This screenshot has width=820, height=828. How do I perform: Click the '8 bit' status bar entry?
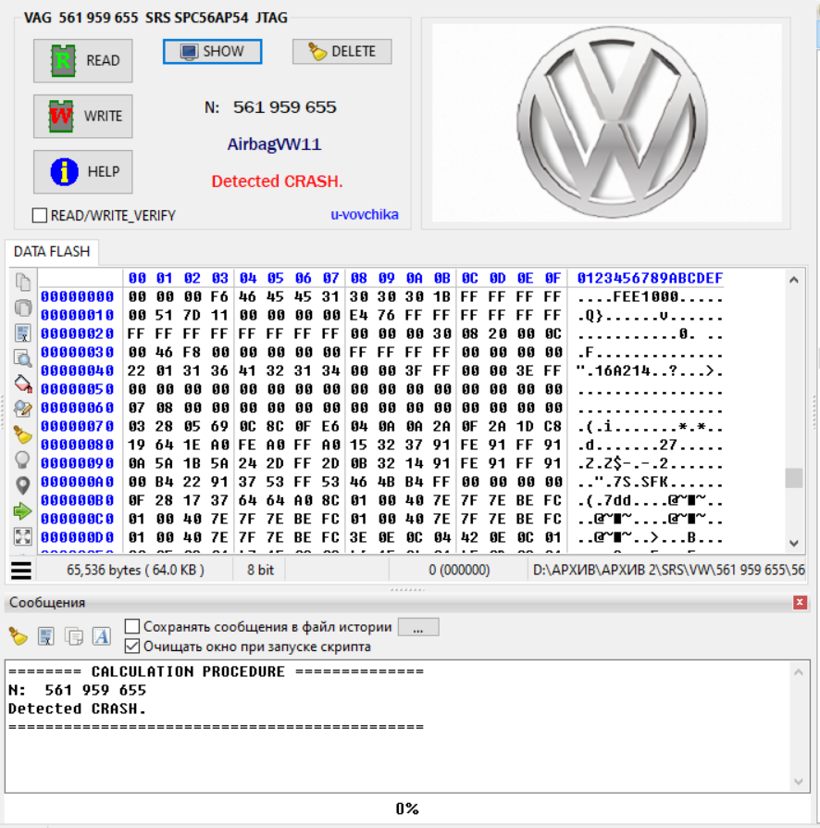click(x=260, y=571)
